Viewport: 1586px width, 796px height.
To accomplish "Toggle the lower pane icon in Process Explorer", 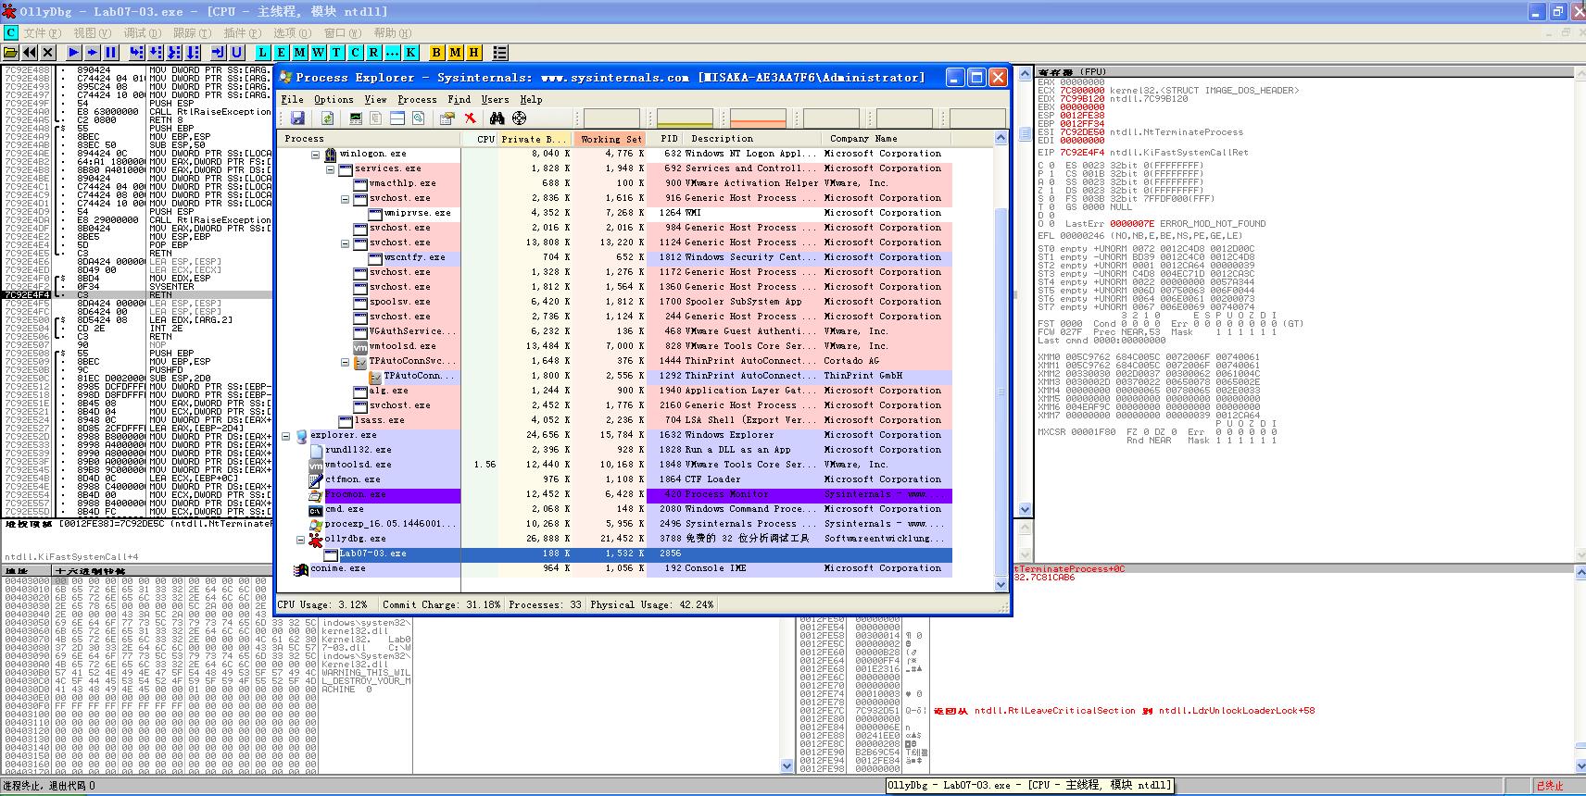I will [x=397, y=118].
